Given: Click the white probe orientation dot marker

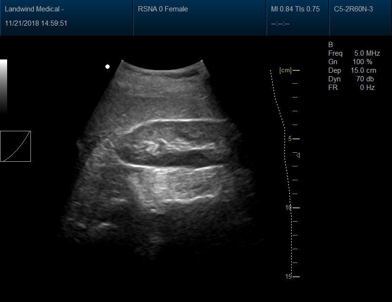Looking at the screenshot, I should click(x=108, y=67).
